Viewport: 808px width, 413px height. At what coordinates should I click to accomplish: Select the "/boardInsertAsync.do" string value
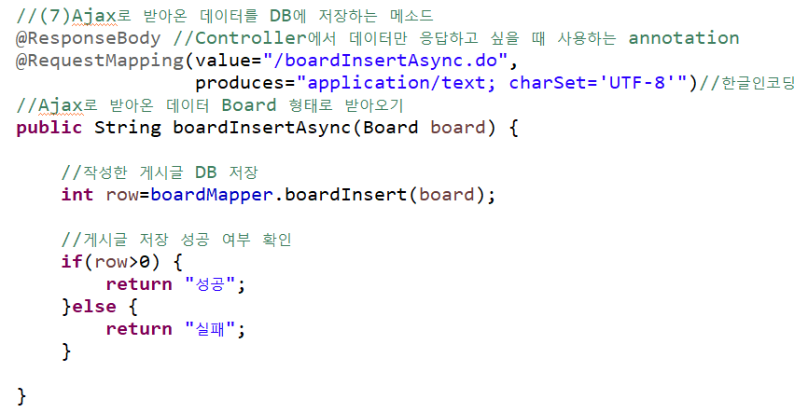[x=386, y=61]
